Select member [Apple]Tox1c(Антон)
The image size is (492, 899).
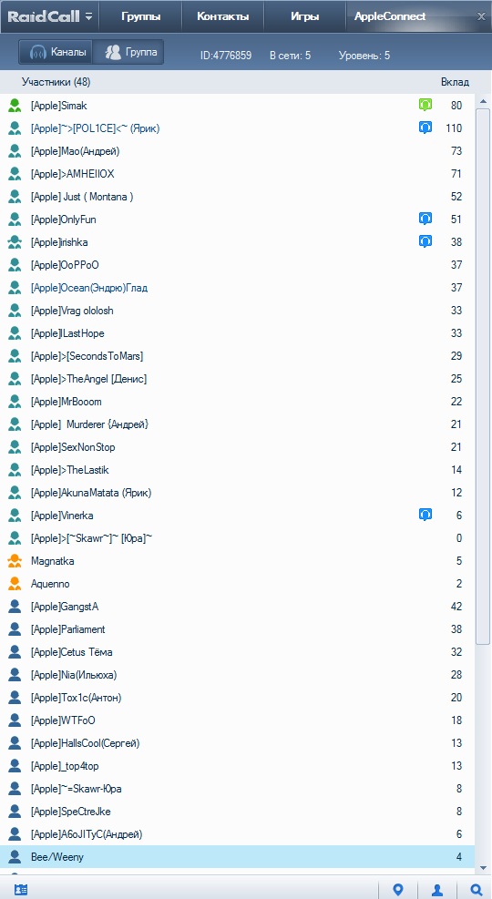coord(238,697)
